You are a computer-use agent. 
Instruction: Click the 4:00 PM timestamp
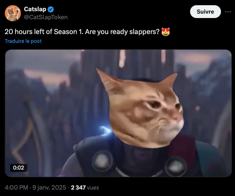[x=16, y=188]
